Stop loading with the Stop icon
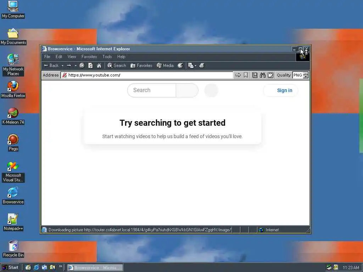 click(x=82, y=66)
